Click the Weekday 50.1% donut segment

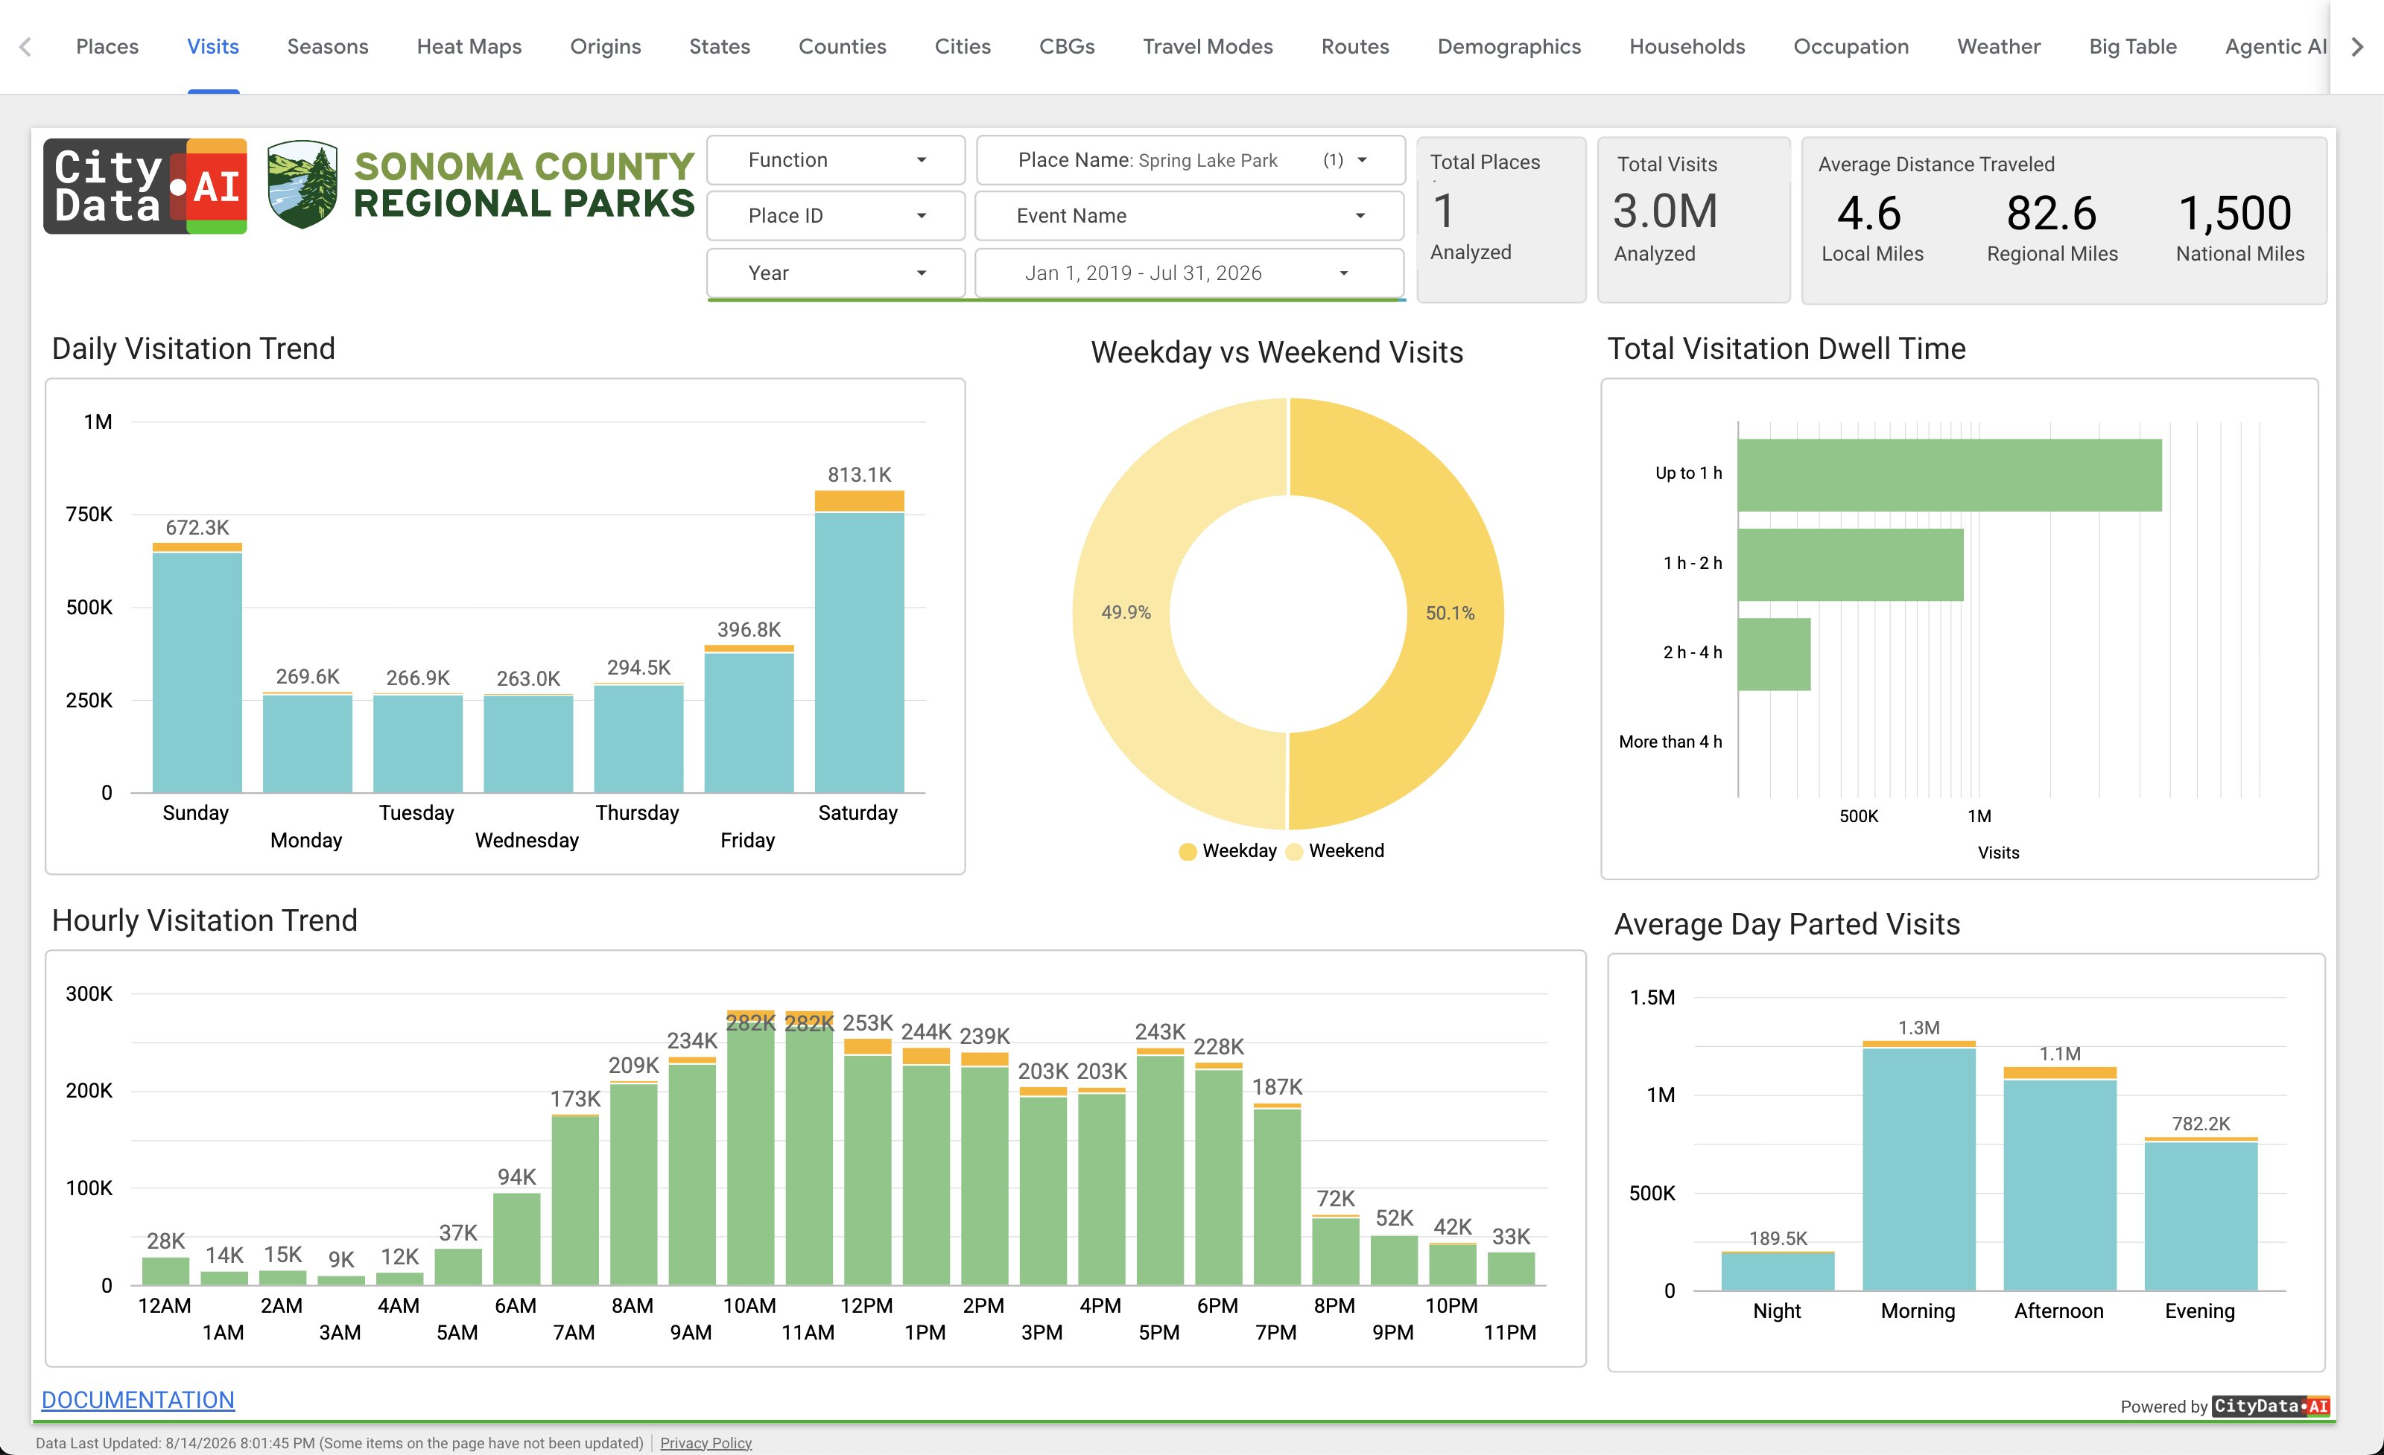pos(1451,613)
